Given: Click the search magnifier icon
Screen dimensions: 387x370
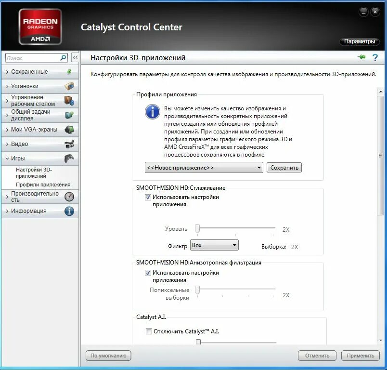Looking at the screenshot, I should coord(63,58).
